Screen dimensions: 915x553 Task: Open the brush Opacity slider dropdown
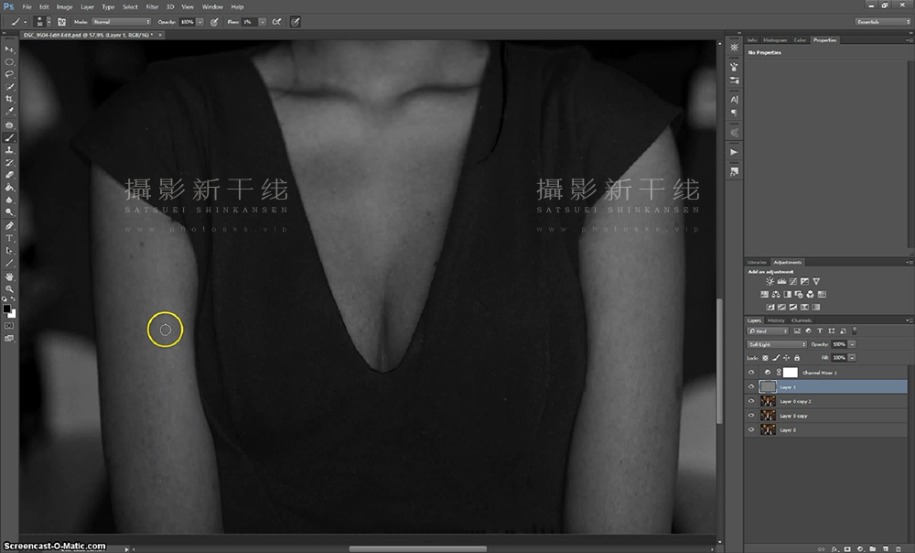coord(199,22)
